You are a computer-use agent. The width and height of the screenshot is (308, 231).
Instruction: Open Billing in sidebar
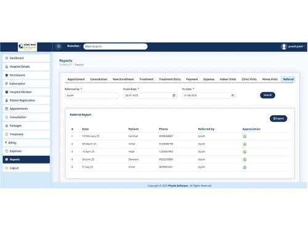[x=26, y=143]
